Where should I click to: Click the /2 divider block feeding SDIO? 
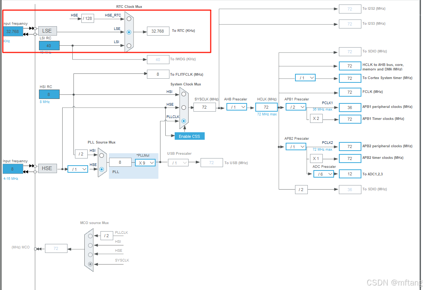point(301,190)
